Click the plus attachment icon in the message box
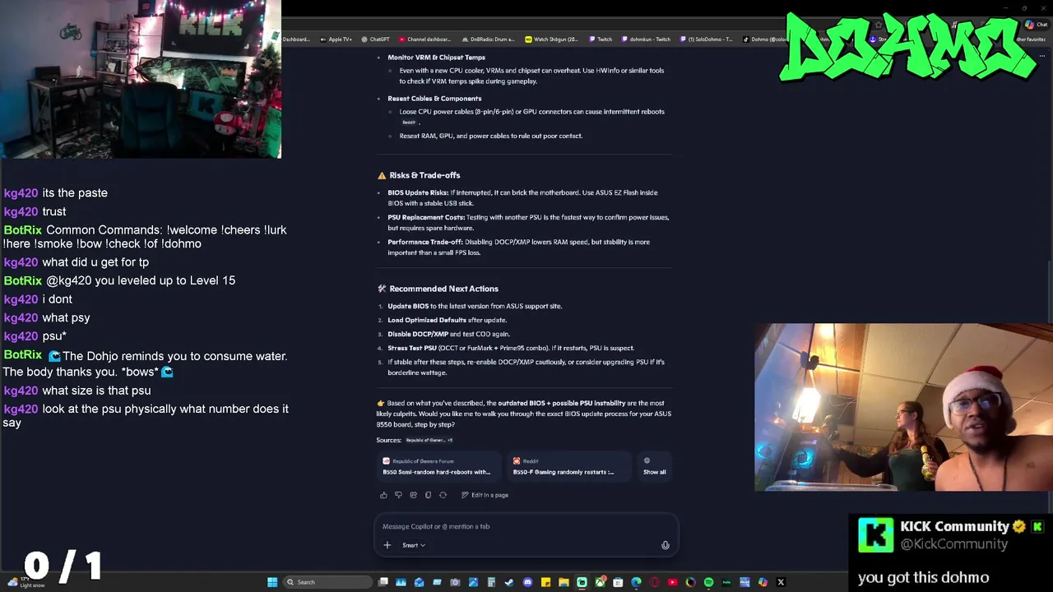Screen dimensions: 1053x592 point(387,545)
